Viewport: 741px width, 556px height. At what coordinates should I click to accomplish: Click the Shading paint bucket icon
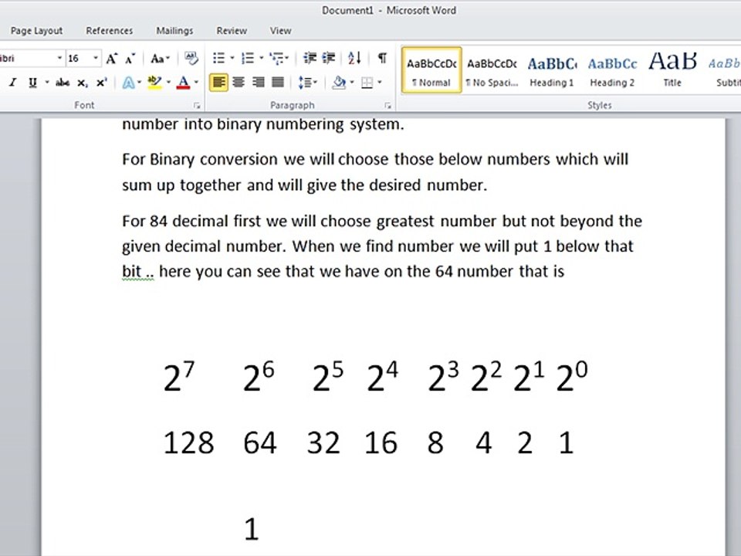[x=339, y=83]
